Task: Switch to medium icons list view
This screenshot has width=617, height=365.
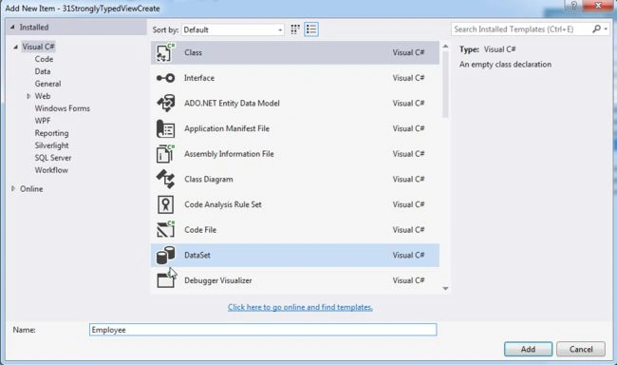Action: (x=311, y=29)
